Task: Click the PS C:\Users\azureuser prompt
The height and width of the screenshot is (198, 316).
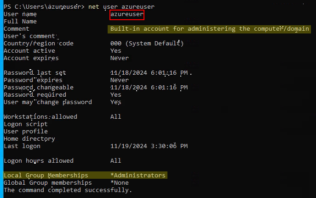Action: coord(44,7)
